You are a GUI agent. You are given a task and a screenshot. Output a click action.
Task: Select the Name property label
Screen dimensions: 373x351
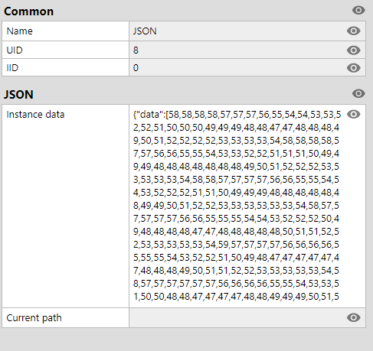coord(20,31)
